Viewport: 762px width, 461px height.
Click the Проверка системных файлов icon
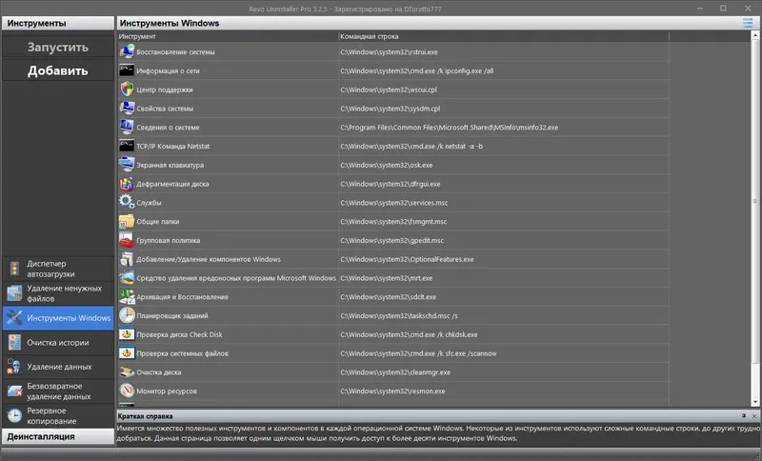click(x=127, y=353)
